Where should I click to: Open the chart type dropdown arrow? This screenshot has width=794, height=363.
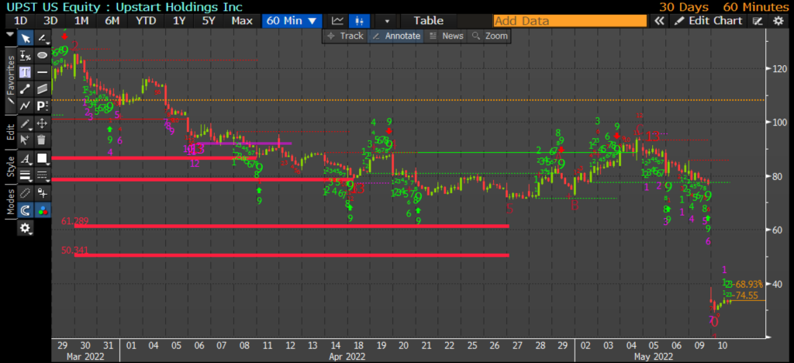pos(388,21)
